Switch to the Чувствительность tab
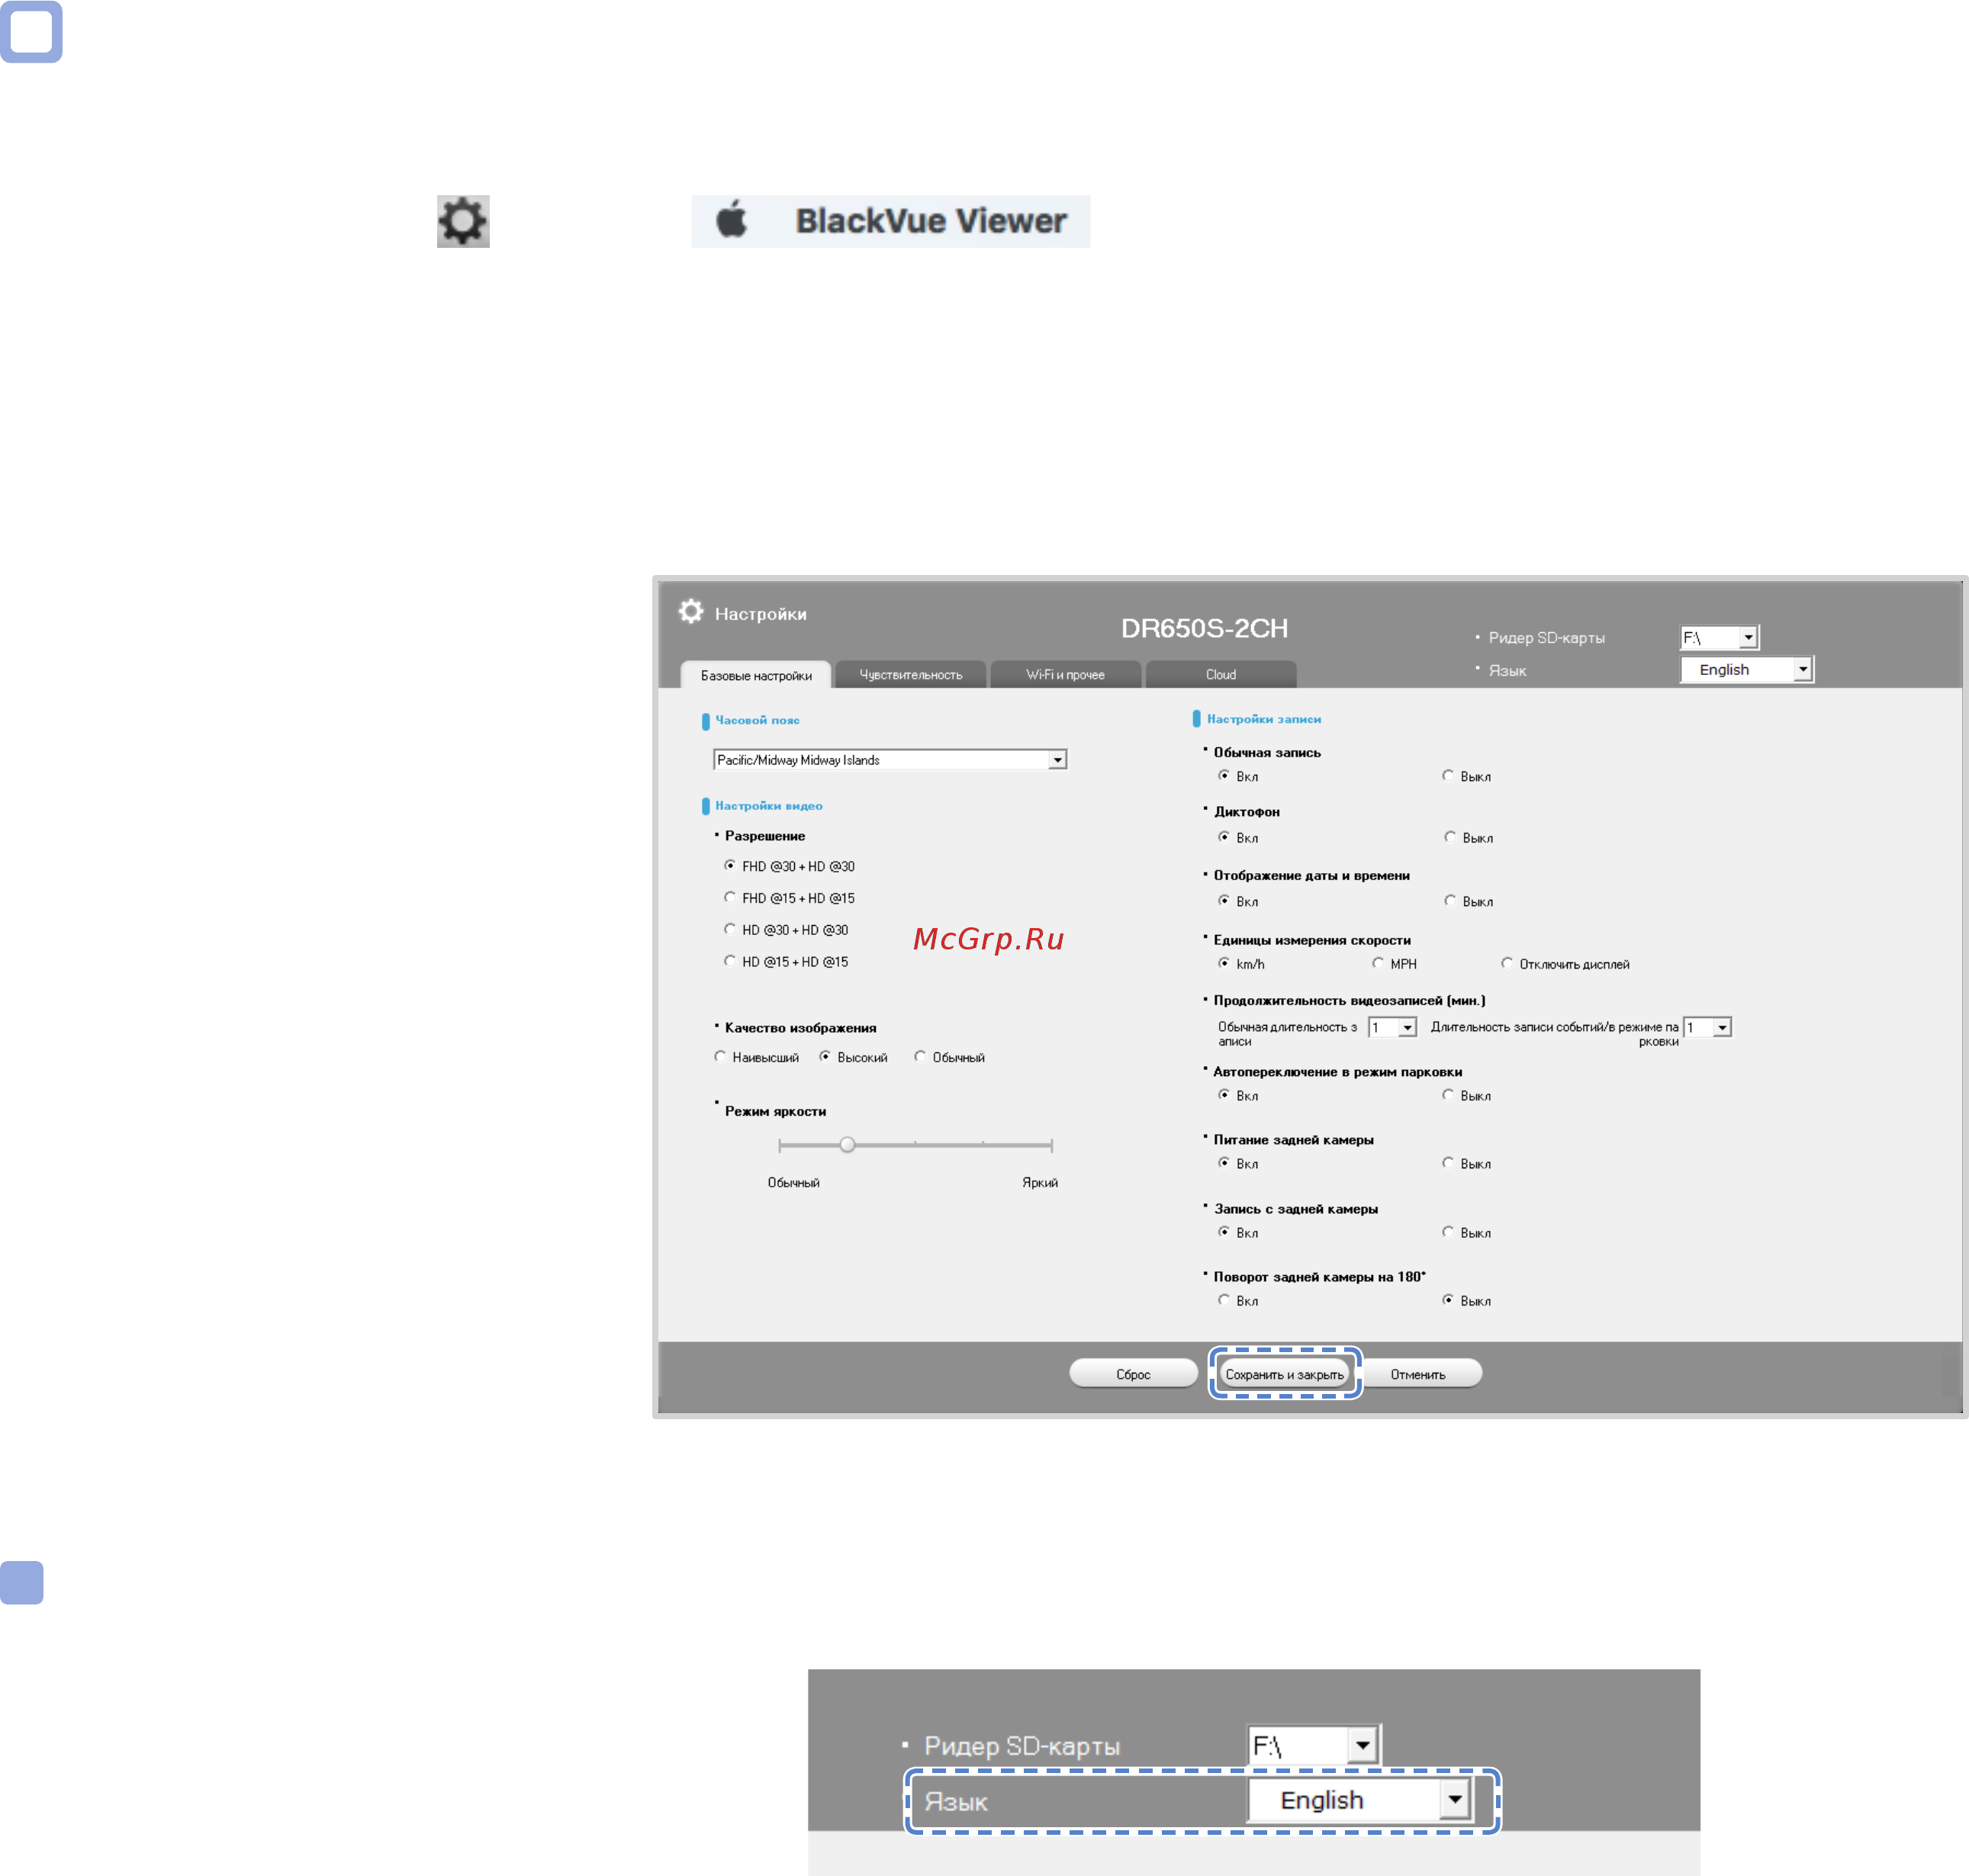1969x1876 pixels. 910,675
